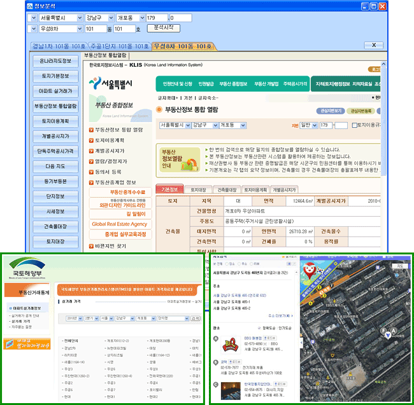The width and height of the screenshot is (414, 405).
Task: Open 주택공시가격 menu in the KLIS nav
Action: (x=295, y=84)
